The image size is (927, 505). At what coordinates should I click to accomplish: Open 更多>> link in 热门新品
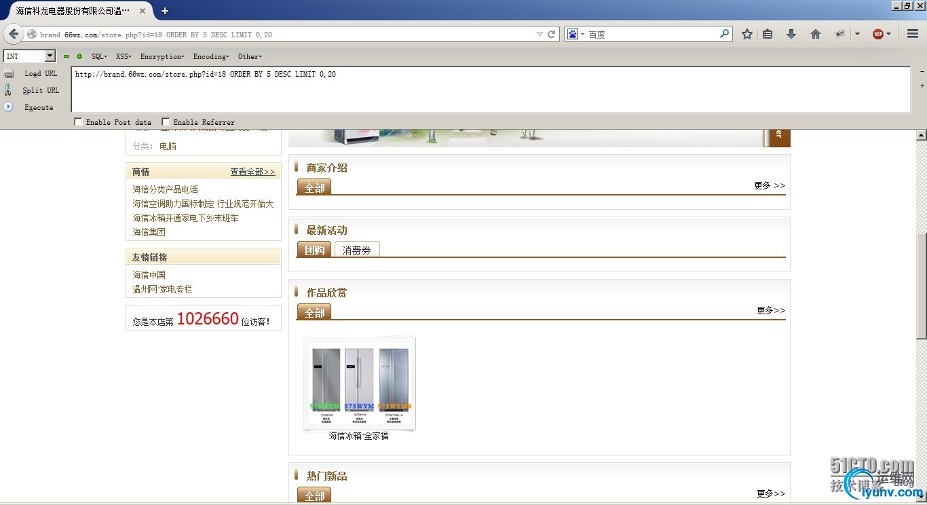(771, 493)
